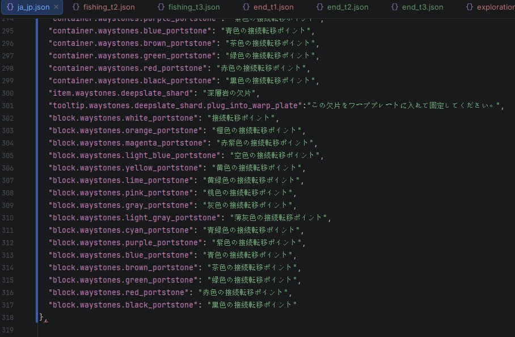Click line number 318 in the gutter
The height and width of the screenshot is (337, 515).
(x=7, y=318)
